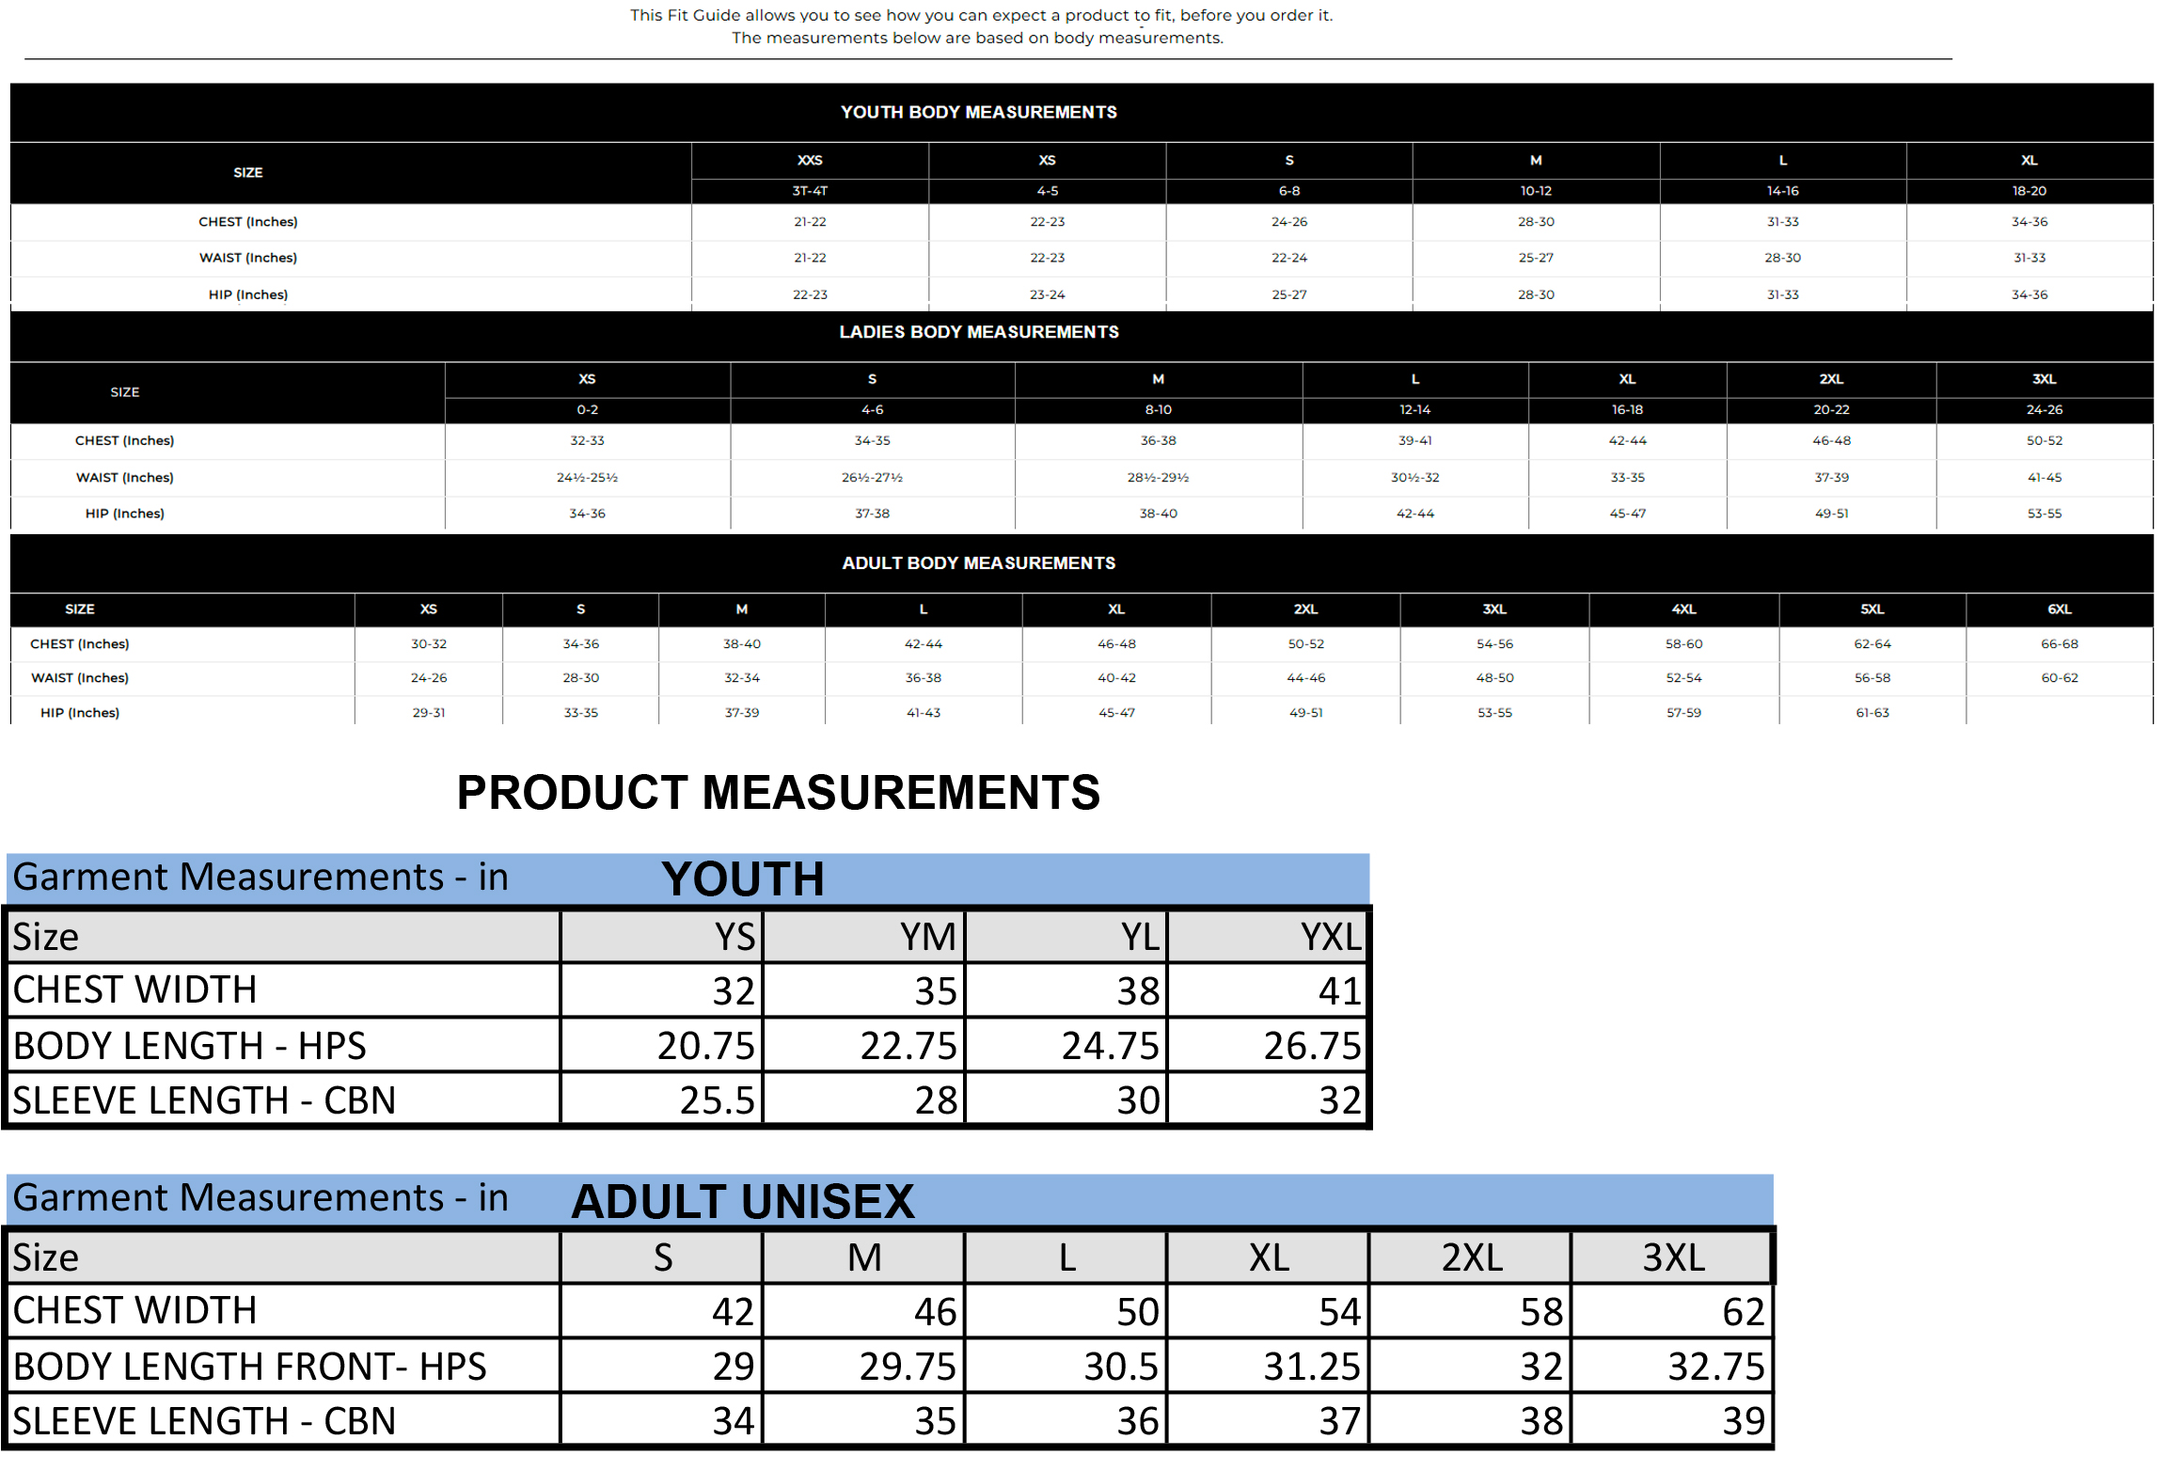Click adult waist value '32-34' for M
This screenshot has height=1471, width=2164.
pos(741,678)
